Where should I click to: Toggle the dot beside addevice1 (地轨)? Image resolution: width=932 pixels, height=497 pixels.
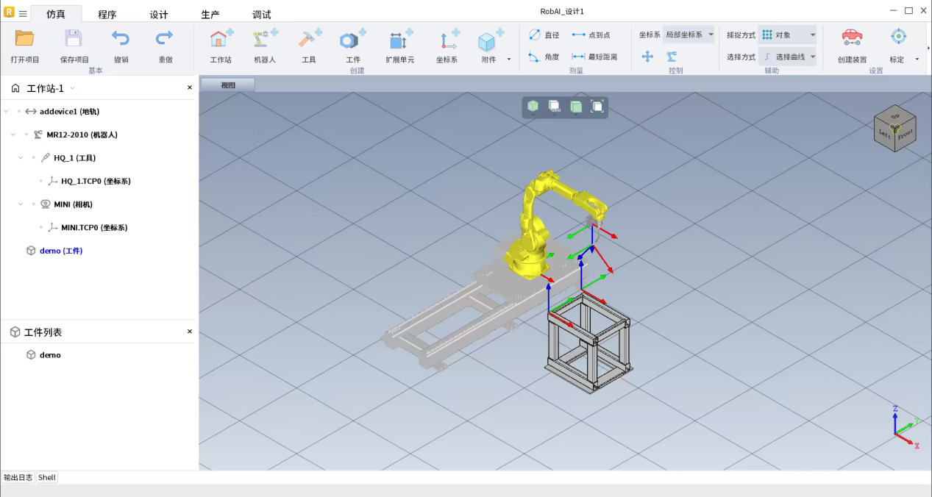[x=19, y=112]
